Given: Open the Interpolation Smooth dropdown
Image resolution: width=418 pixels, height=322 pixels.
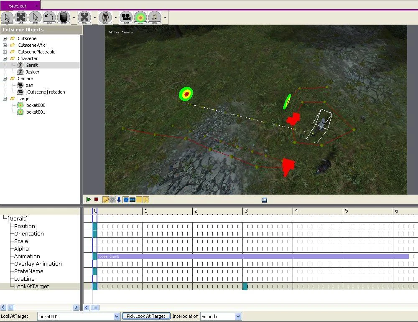Looking at the screenshot, I should click(x=238, y=317).
